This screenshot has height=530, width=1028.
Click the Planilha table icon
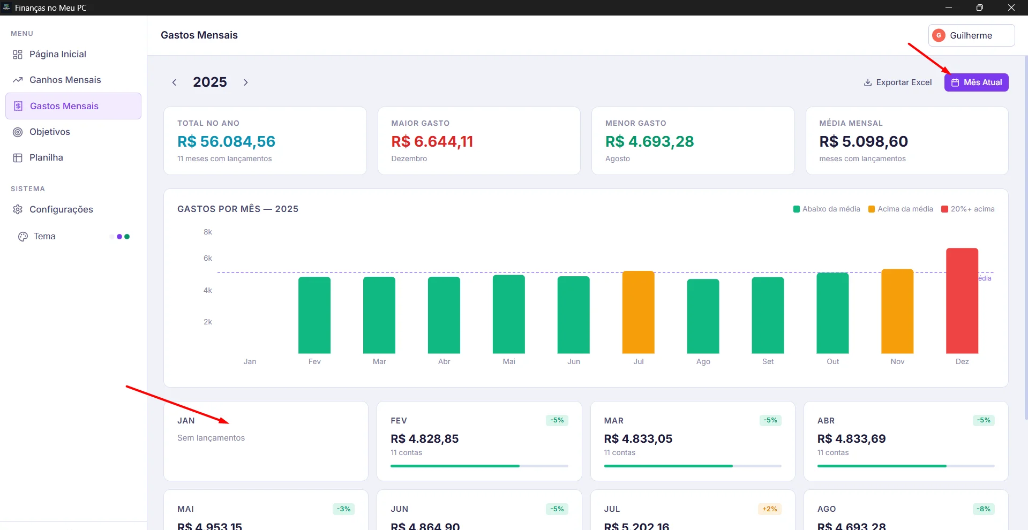[x=18, y=158]
